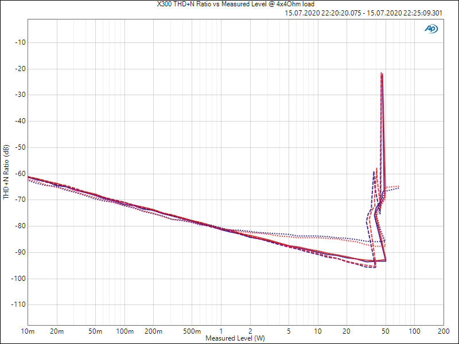Click the X-axis tick label 500m

192,331
